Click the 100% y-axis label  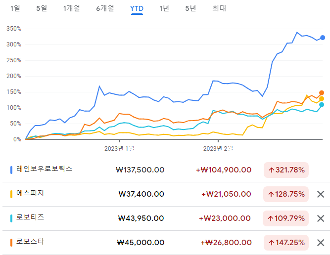click(x=14, y=108)
